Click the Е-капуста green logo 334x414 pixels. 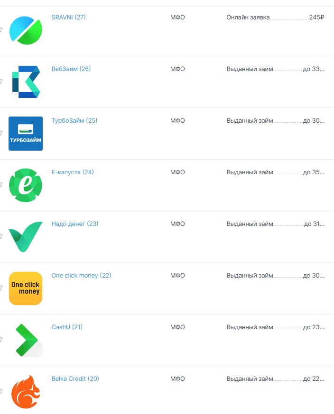[x=26, y=185]
